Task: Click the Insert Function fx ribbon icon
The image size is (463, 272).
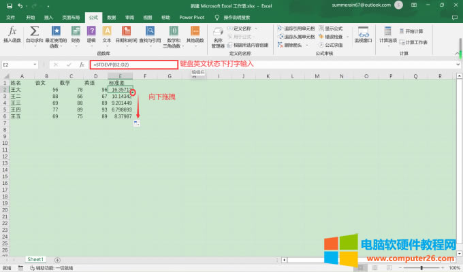Action: tap(12, 35)
